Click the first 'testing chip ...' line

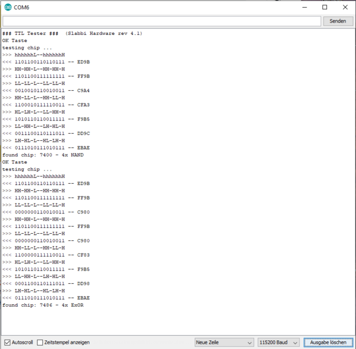(27, 48)
